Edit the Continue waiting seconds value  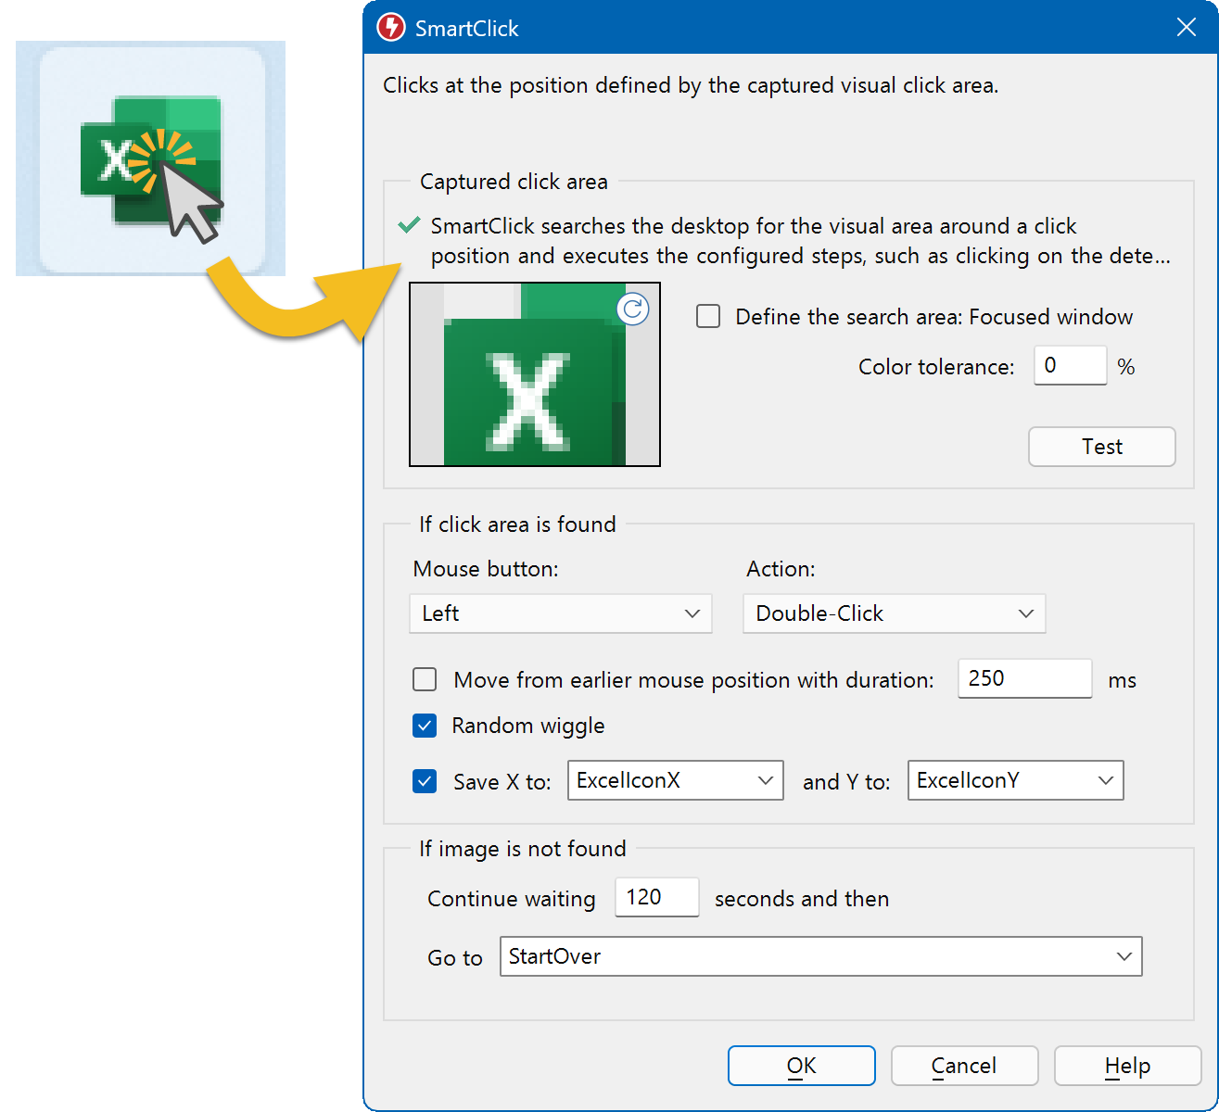pyautogui.click(x=656, y=897)
